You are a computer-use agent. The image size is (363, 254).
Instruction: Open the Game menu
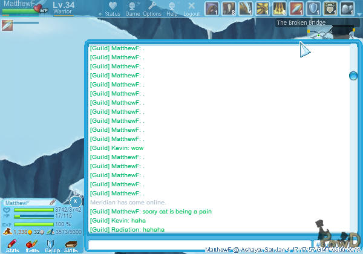(x=132, y=8)
